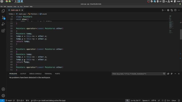Click the main.cpp breadcrumb segment
The image size is (182, 102).
click(x=21, y=14)
